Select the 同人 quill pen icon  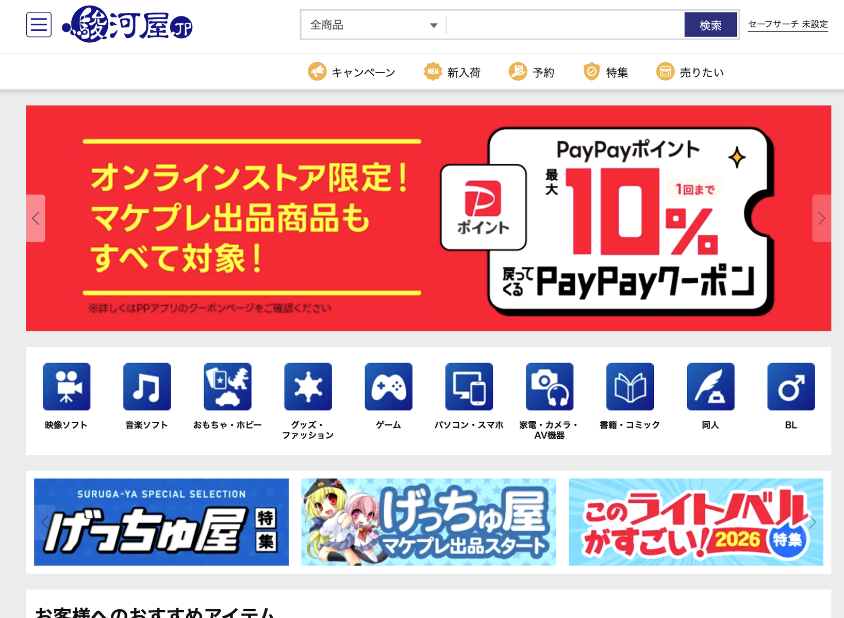point(710,387)
